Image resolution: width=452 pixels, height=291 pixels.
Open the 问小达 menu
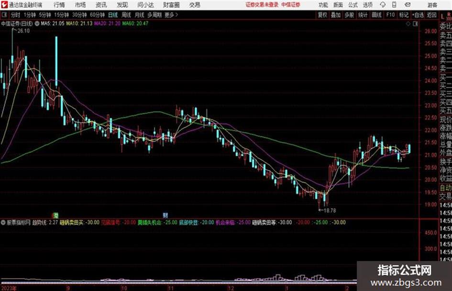(145, 5)
